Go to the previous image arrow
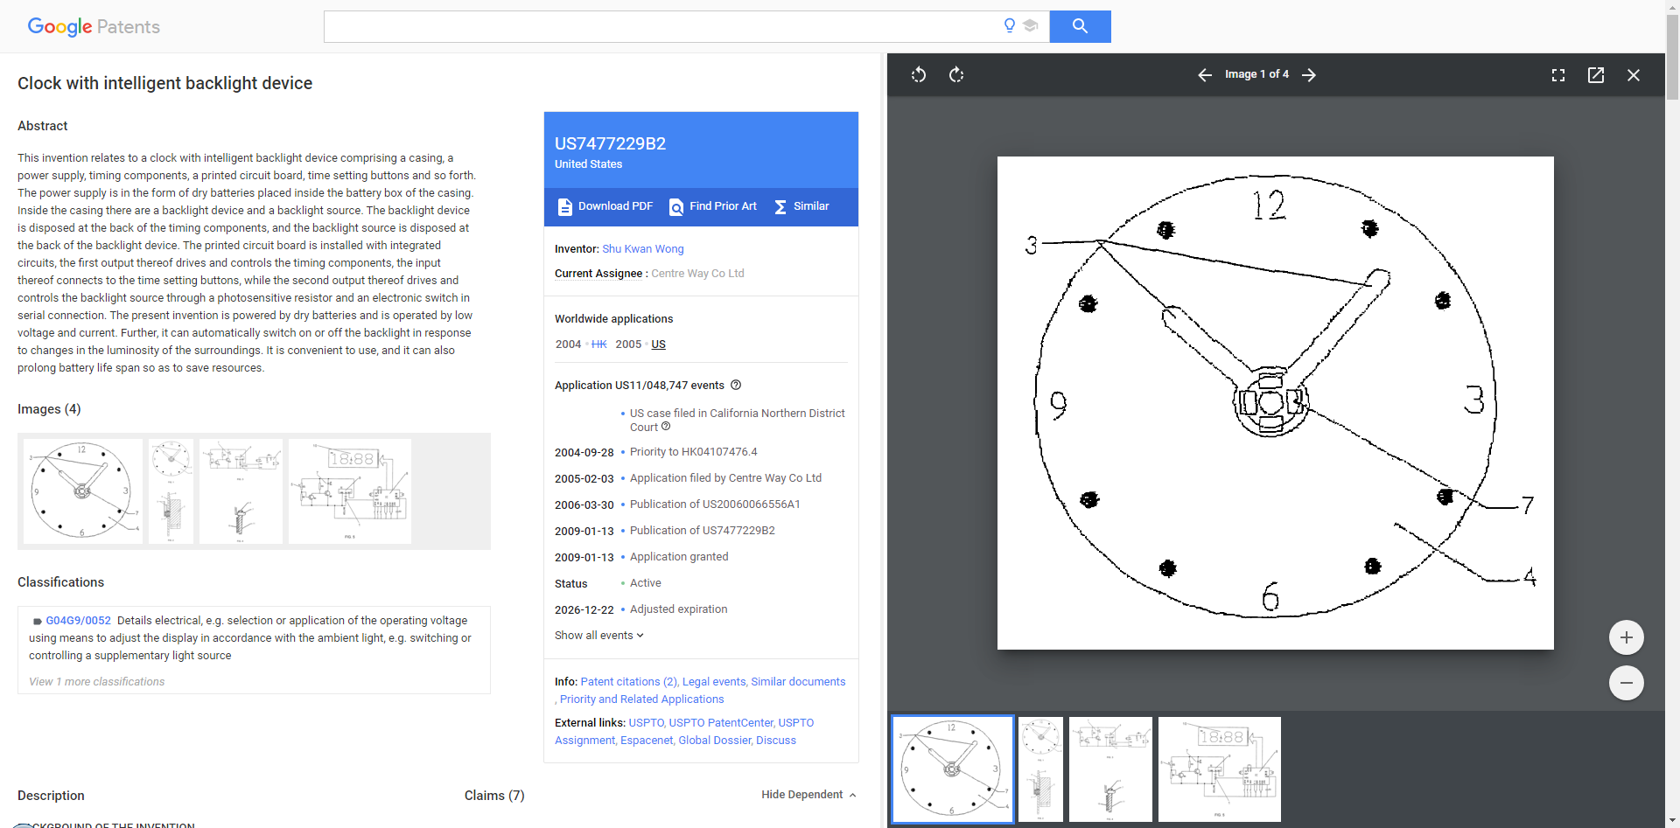Viewport: 1680px width, 828px height. [x=1205, y=75]
